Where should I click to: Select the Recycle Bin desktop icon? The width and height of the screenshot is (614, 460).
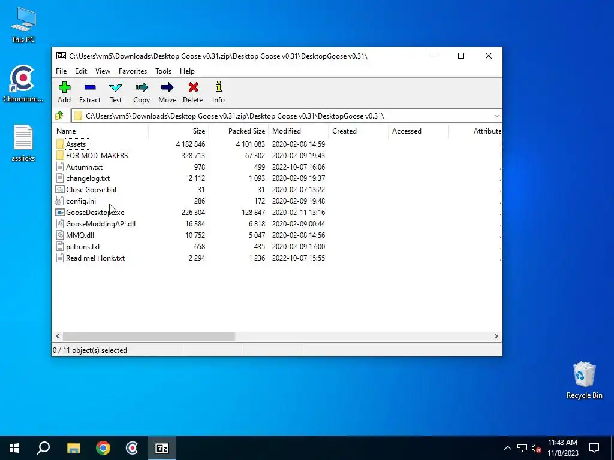pyautogui.click(x=584, y=380)
